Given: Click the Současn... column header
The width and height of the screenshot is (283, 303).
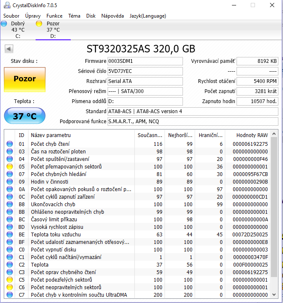Looking at the screenshot, I should click(x=149, y=135).
